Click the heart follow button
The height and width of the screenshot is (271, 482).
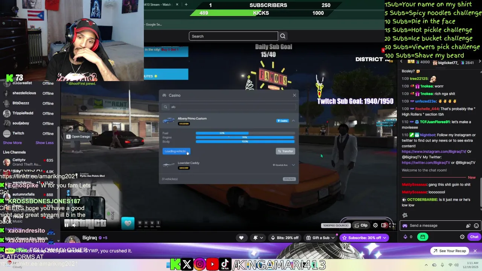[x=241, y=238]
